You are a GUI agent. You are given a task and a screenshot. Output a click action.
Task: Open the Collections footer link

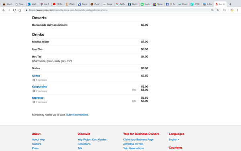click(84, 144)
